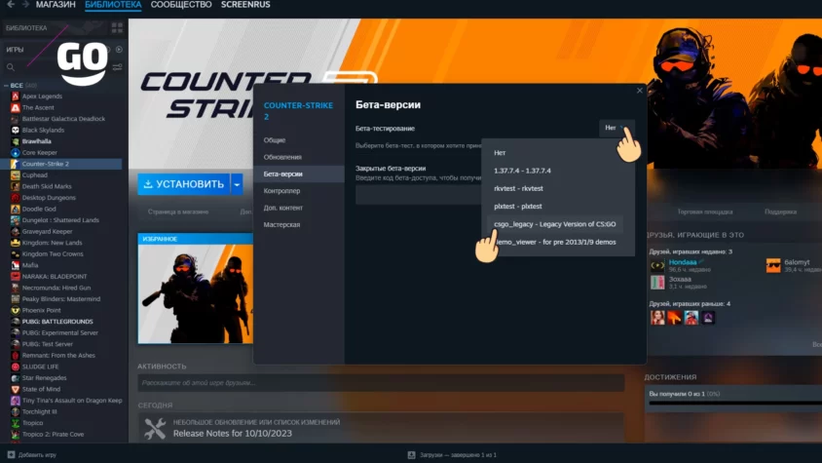Choose csgo_legacy Legacy Version of CS:GO
Screen dimensions: 822x463
[x=553, y=223]
